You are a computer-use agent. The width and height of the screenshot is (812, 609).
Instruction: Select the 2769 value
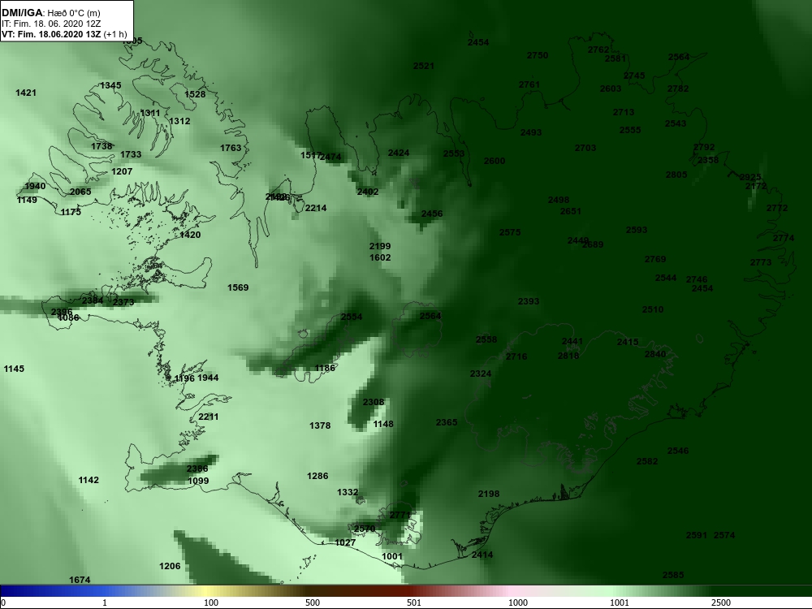tap(655, 260)
